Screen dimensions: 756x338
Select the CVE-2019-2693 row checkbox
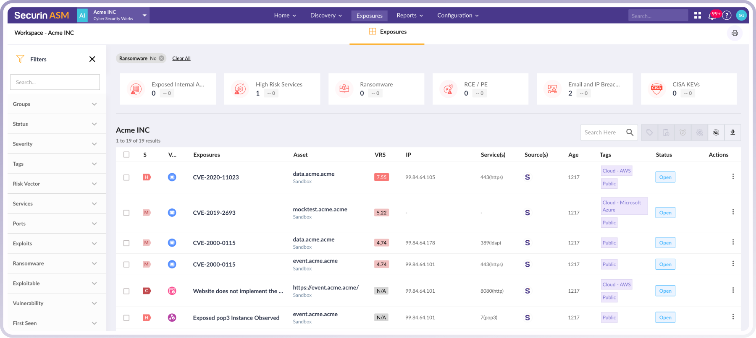[x=126, y=213]
